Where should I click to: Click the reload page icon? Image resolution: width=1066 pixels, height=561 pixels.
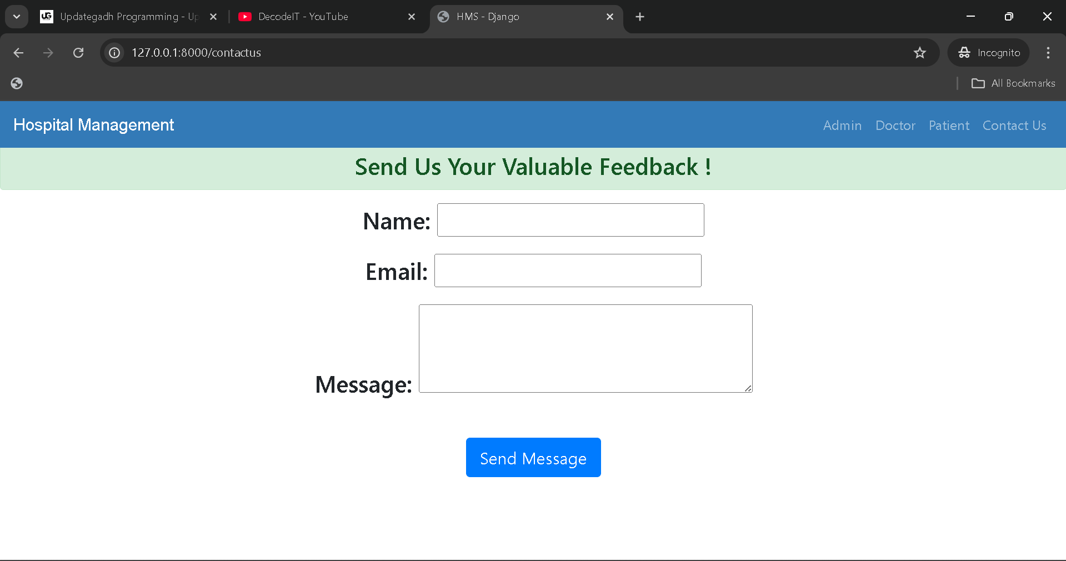pos(78,53)
